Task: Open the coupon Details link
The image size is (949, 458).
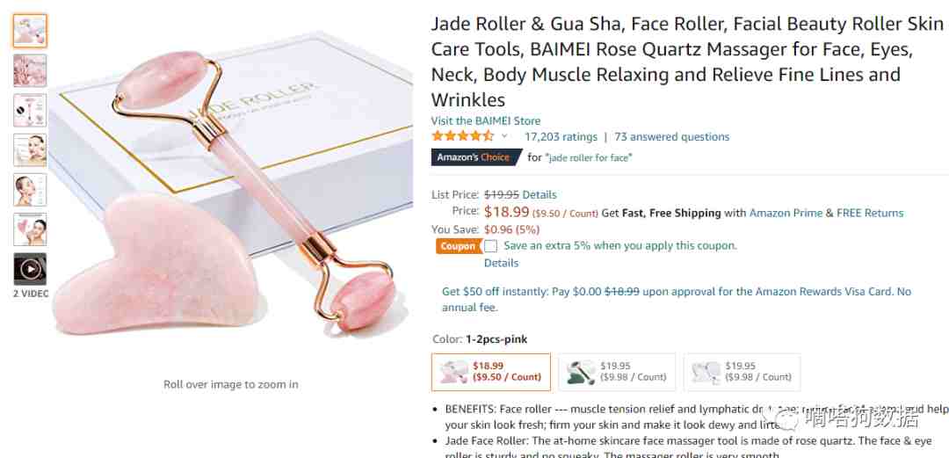Action: [x=501, y=263]
